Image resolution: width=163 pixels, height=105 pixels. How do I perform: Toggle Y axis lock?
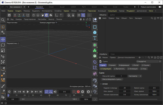click(x=20, y=15)
